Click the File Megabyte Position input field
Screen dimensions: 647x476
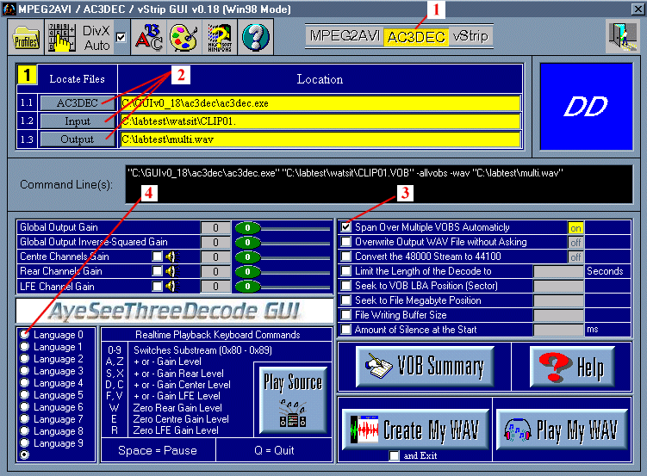click(559, 300)
